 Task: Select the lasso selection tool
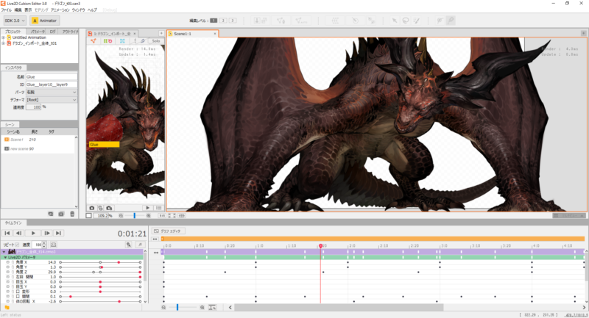pyautogui.click(x=406, y=21)
